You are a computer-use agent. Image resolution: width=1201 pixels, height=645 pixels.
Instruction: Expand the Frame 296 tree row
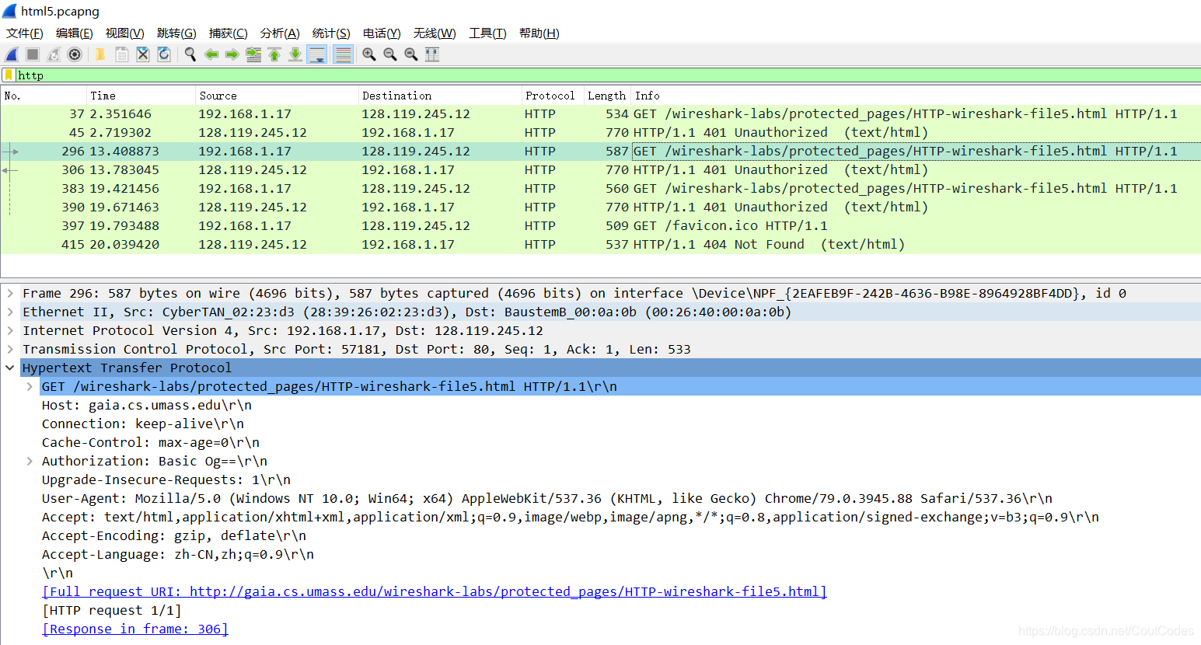click(x=10, y=293)
